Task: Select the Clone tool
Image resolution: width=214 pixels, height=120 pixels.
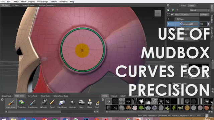Action: point(90,104)
